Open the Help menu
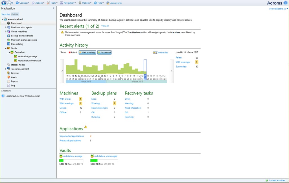The height and width of the screenshot is (183, 289). tap(99, 3)
